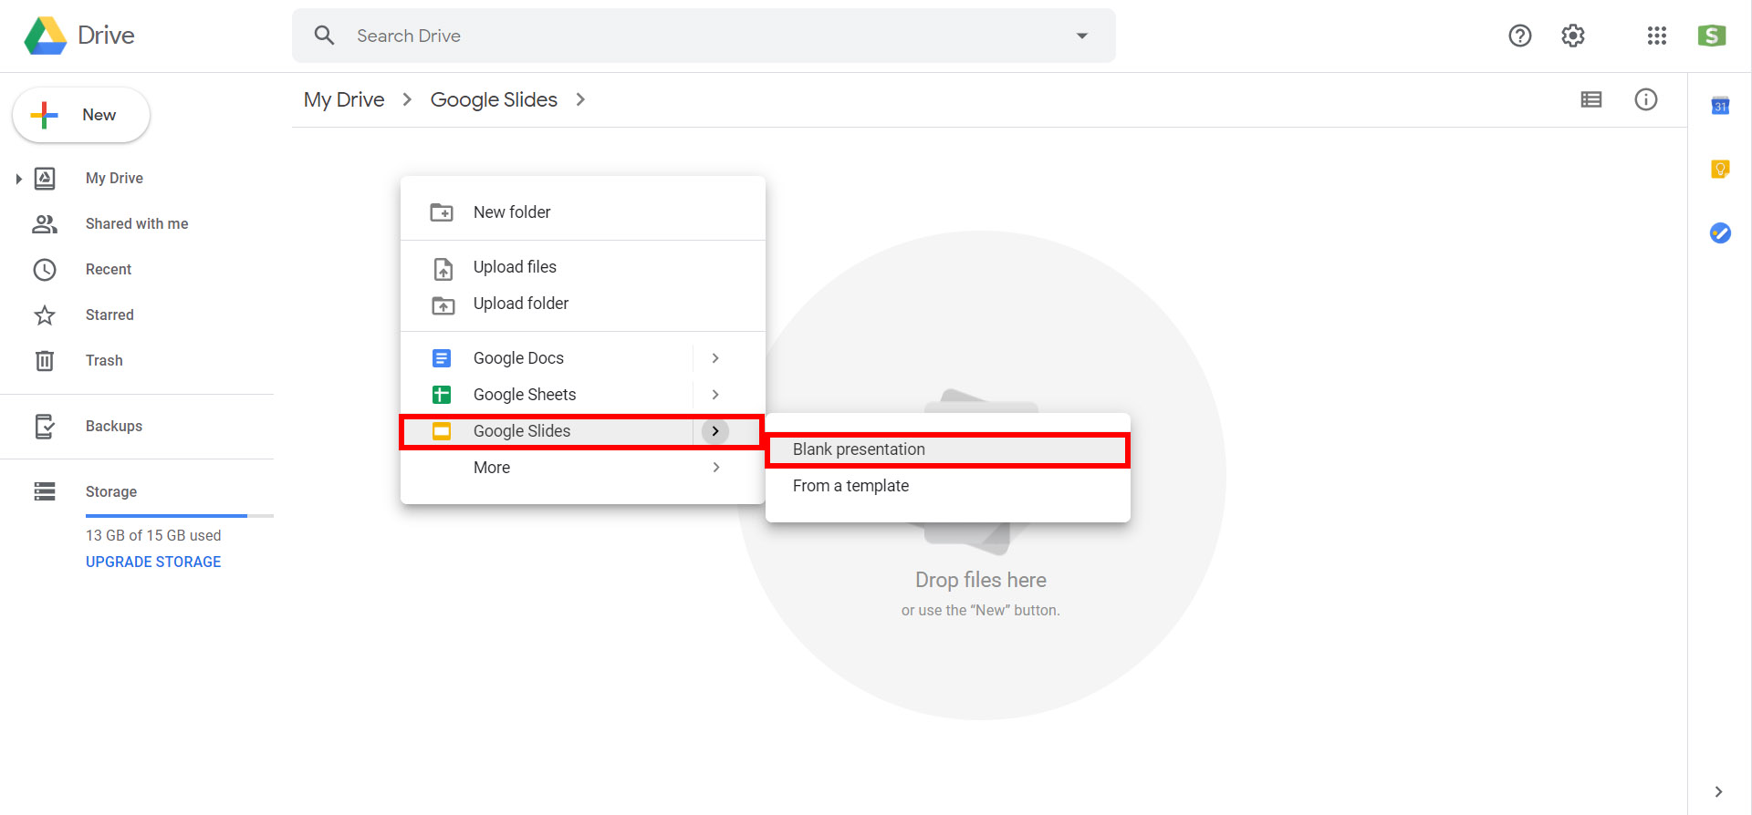Open the Settings gear icon
The height and width of the screenshot is (815, 1752).
coord(1573,36)
